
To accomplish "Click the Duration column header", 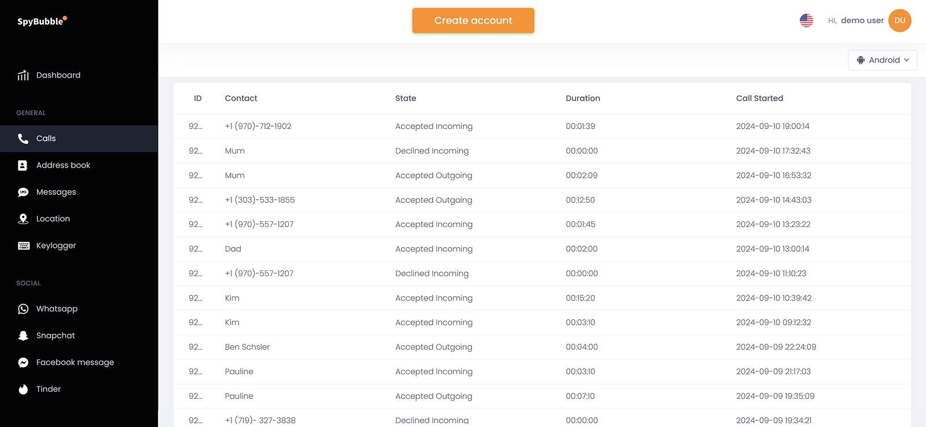I will pos(583,99).
